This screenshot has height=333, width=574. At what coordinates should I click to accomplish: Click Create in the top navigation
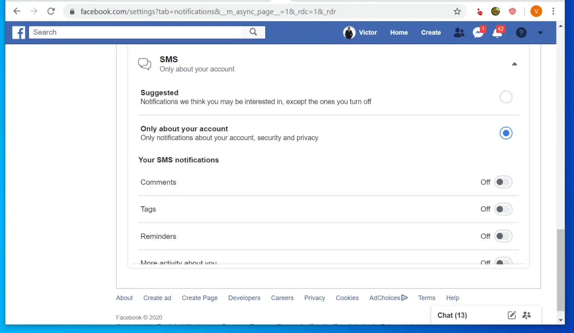coord(430,33)
